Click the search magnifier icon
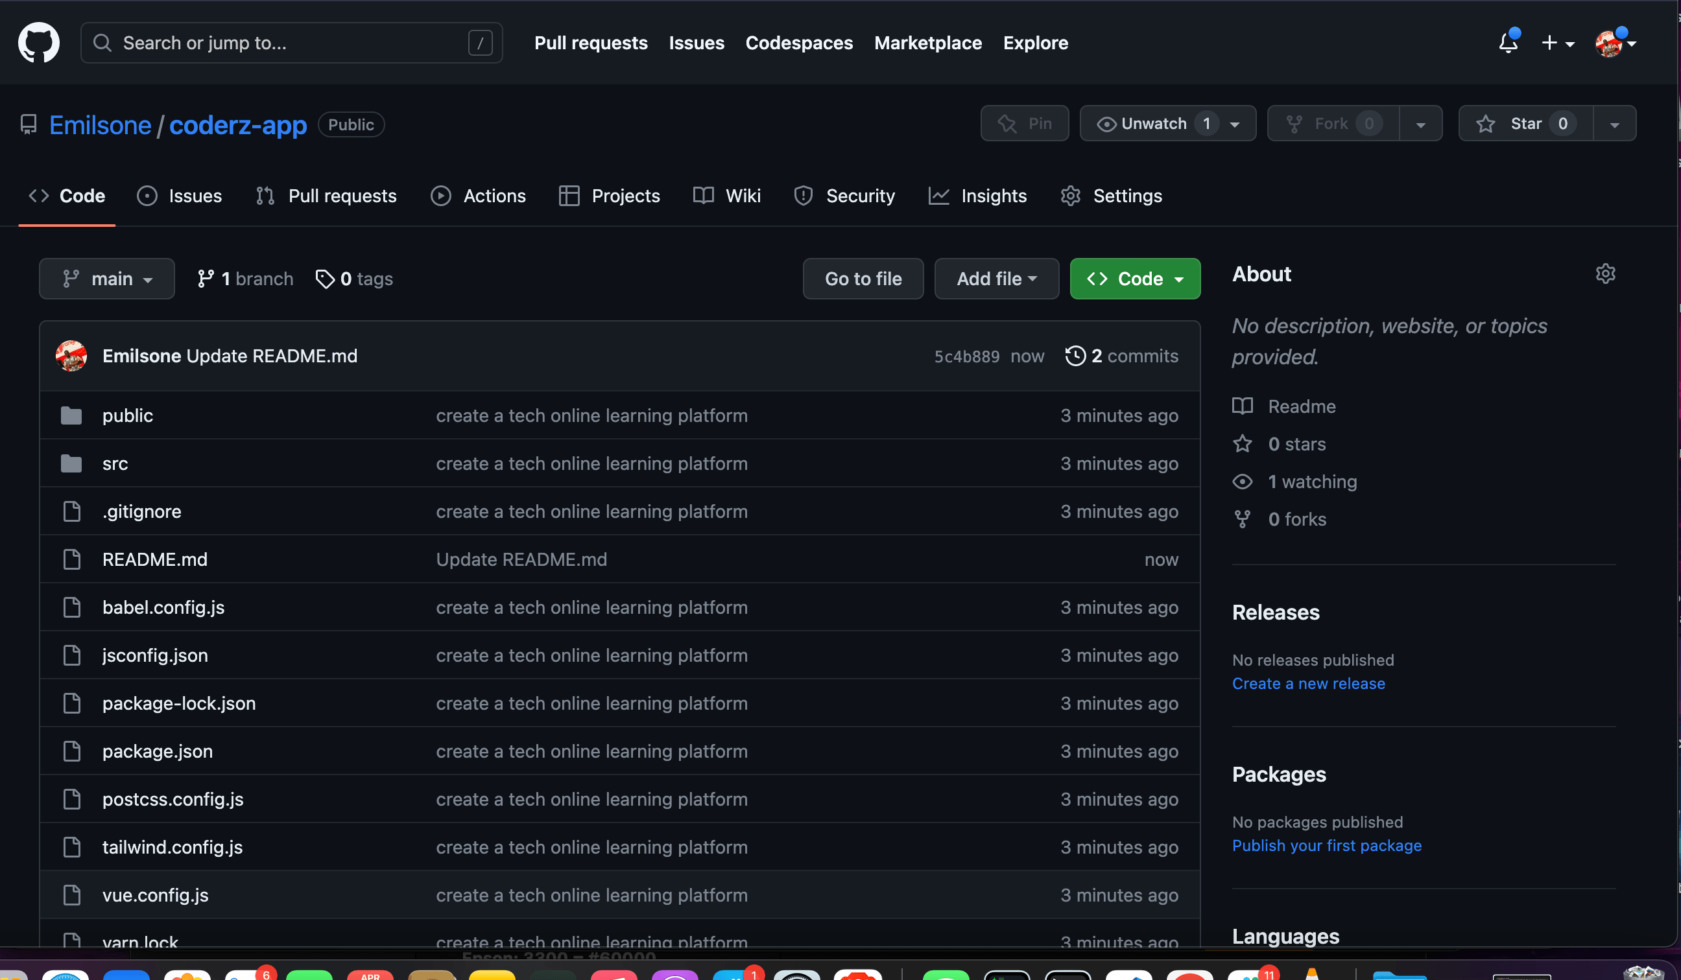Image resolution: width=1681 pixels, height=980 pixels. [102, 43]
